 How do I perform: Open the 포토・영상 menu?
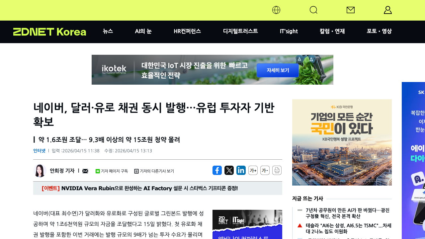click(379, 31)
